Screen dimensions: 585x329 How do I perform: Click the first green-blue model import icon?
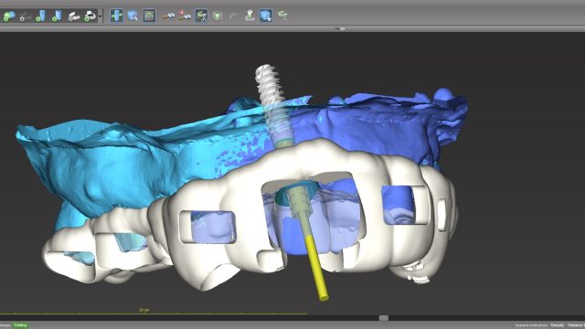(x=8, y=16)
